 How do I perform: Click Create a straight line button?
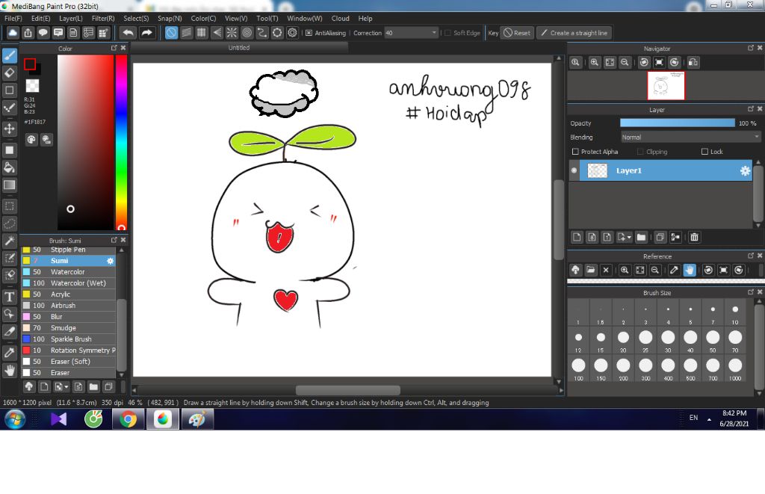pos(574,33)
